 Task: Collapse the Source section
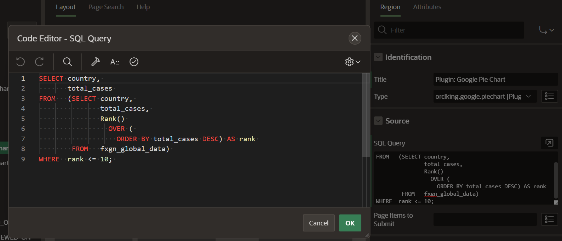(x=378, y=121)
